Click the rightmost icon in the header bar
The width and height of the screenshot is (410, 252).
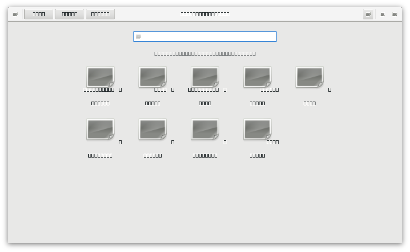395,14
